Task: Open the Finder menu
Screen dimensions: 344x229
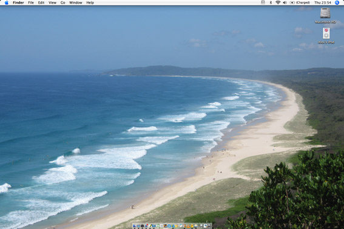Action: (18, 2)
